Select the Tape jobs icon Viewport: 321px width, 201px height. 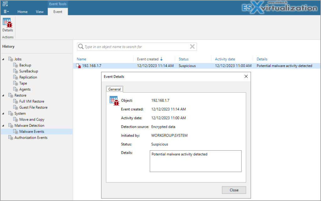tap(15, 83)
